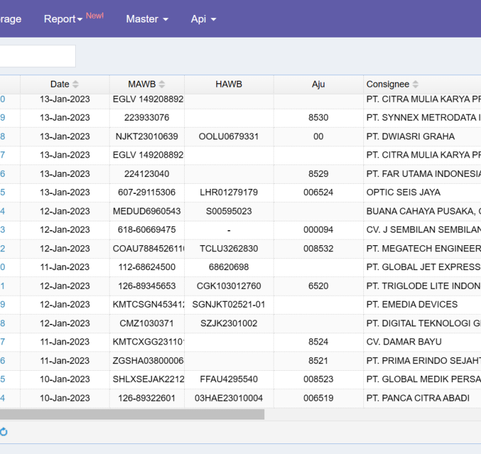Viewport: 481px width, 454px height.
Task: Click the horizontal scrollbar of the table
Action: coord(132,414)
